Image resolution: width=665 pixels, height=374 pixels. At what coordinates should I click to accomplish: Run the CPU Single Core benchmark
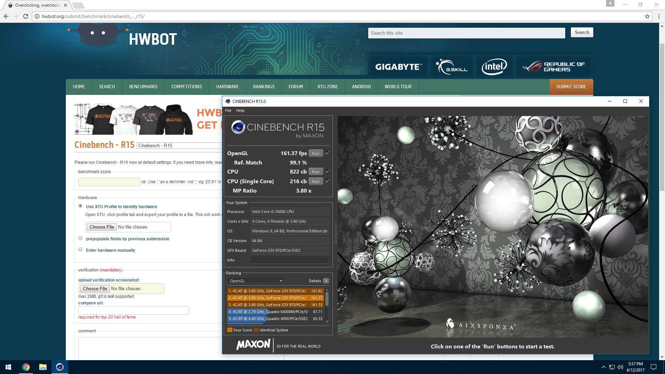[316, 181]
